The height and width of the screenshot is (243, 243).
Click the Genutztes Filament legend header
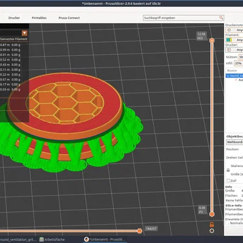tap(14, 39)
